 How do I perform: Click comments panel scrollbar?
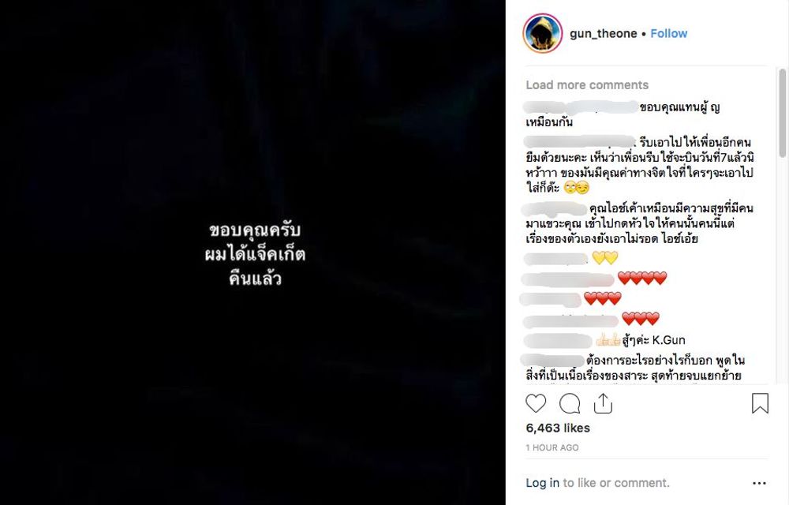click(x=783, y=113)
